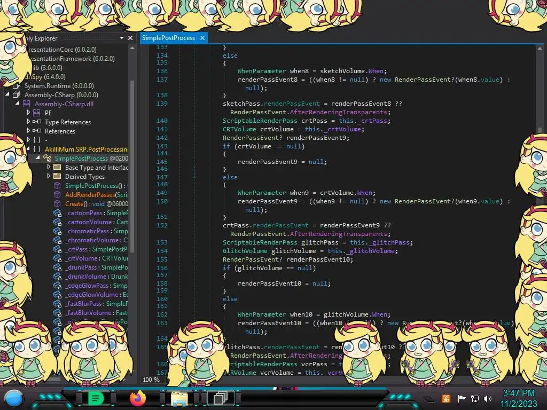Click the _cartoonVolume private field icon
The image size is (547, 410).
[58, 222]
